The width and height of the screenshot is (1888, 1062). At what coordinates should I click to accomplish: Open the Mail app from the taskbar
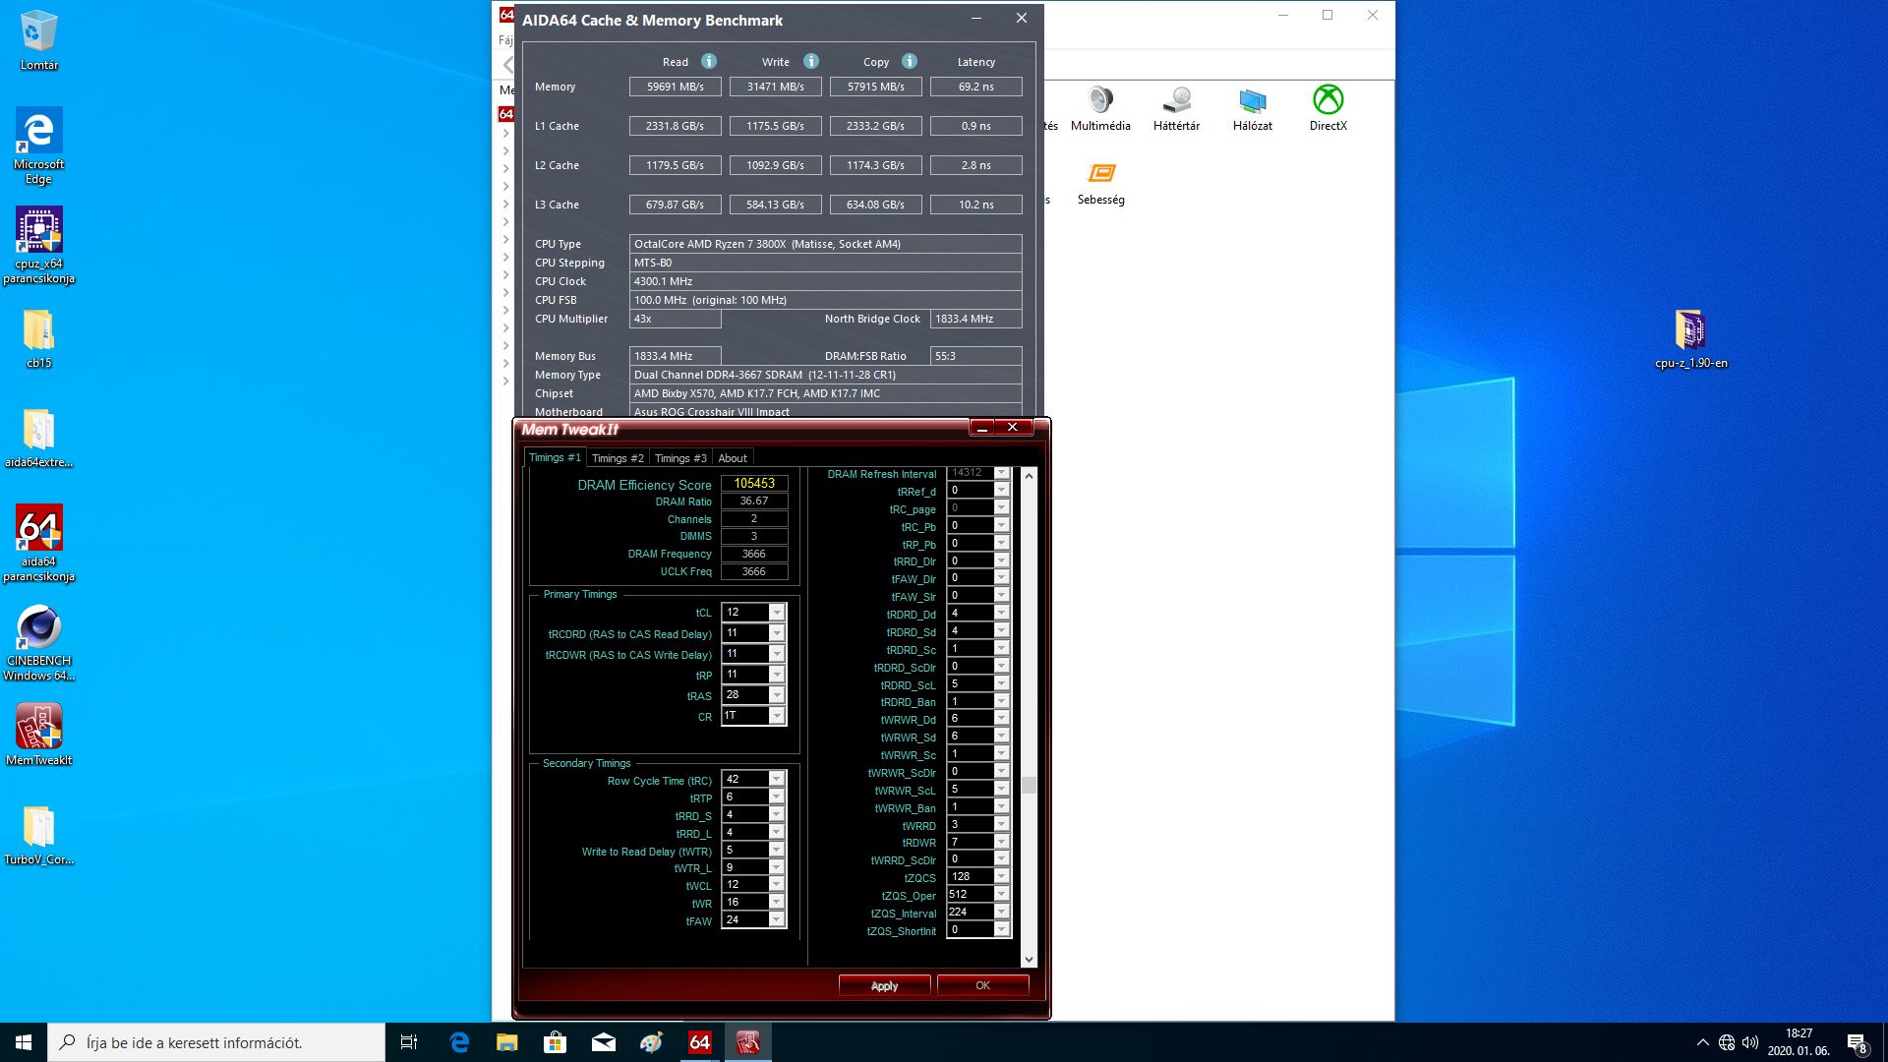click(x=603, y=1042)
